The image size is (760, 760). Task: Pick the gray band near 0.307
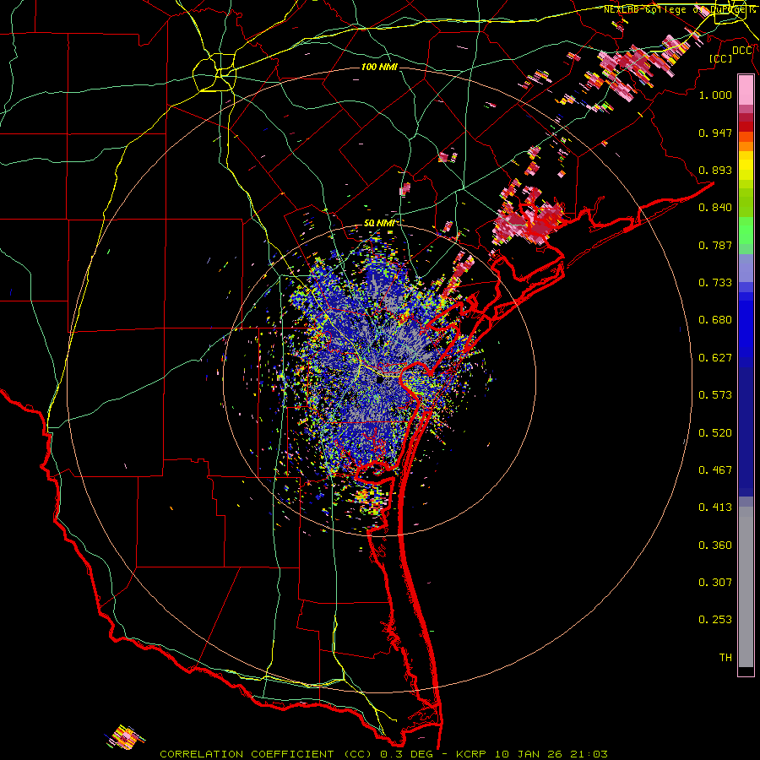coord(746,587)
